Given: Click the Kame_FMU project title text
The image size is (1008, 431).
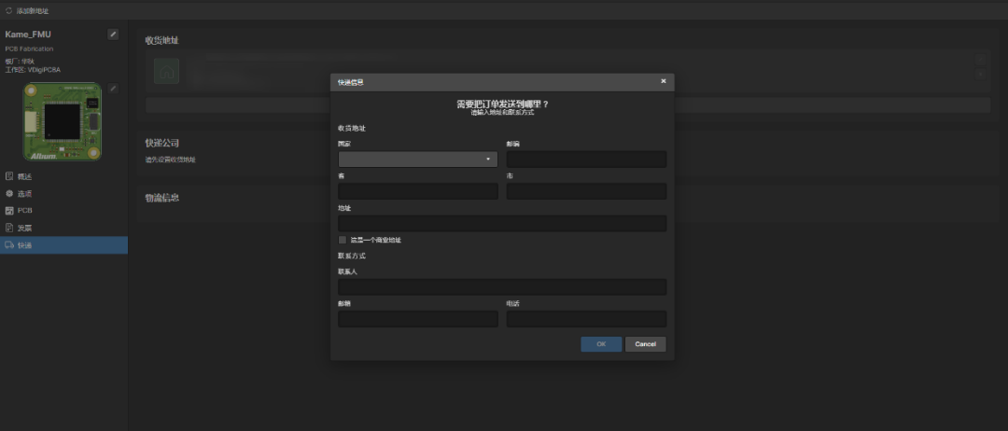Looking at the screenshot, I should point(28,35).
